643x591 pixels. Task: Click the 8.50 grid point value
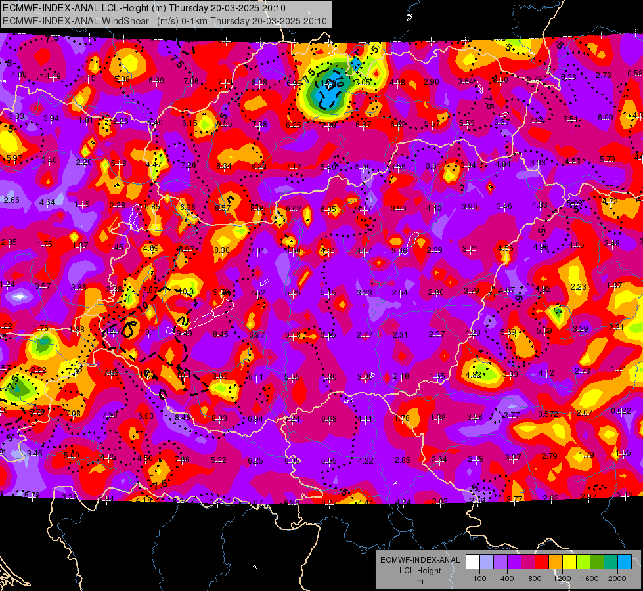(x=500, y=80)
